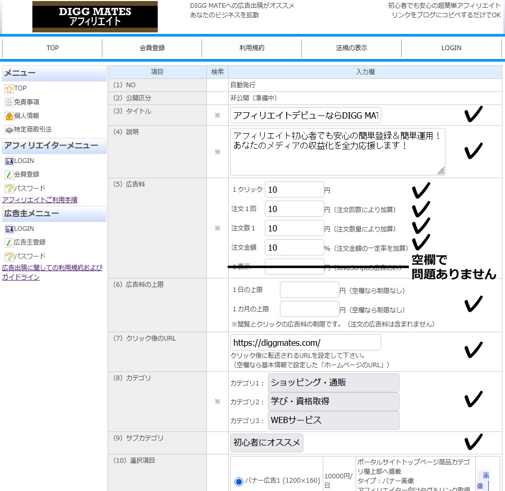Viewport: 505px width, 491px height.
Task: Open the 会員登録 navigation tab
Action: (x=152, y=48)
